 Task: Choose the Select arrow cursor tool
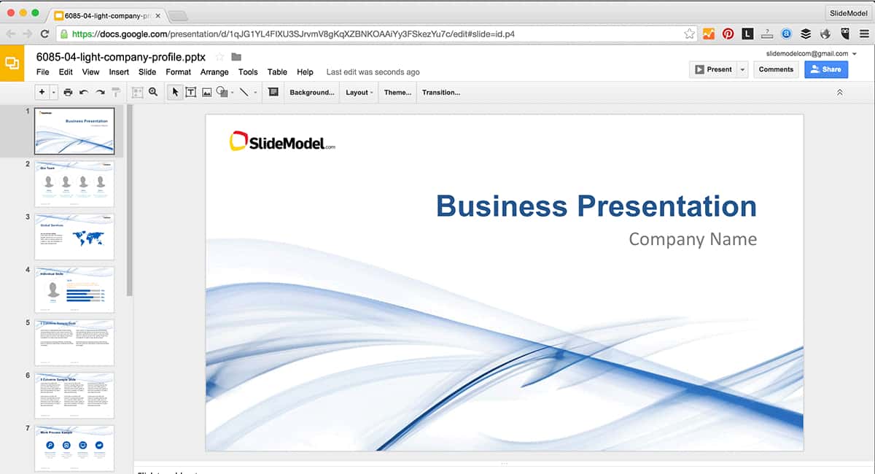point(175,93)
